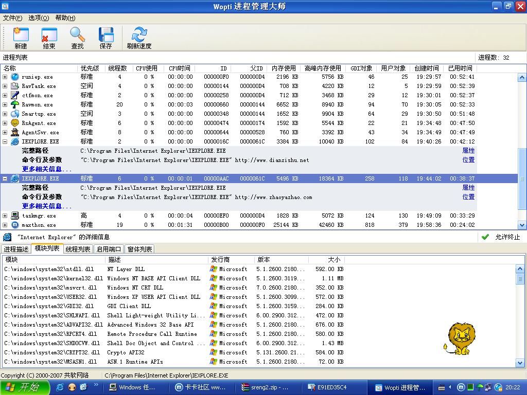Select the Ravmon.exe umbrella icon
This screenshot has width=527, height=395.
(15, 104)
